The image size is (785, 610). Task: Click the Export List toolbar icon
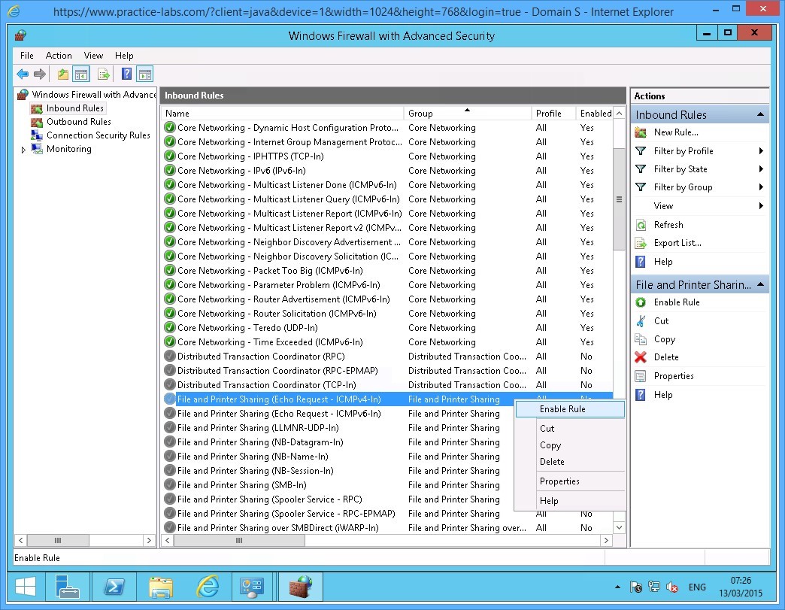tap(104, 74)
